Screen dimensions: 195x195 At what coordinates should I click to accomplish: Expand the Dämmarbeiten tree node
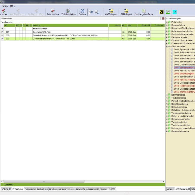167,95
